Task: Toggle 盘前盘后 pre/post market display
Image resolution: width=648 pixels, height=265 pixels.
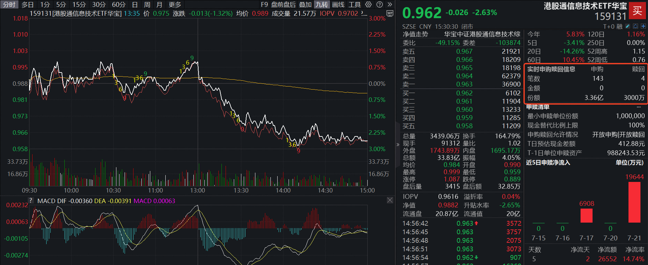Action: (283, 4)
